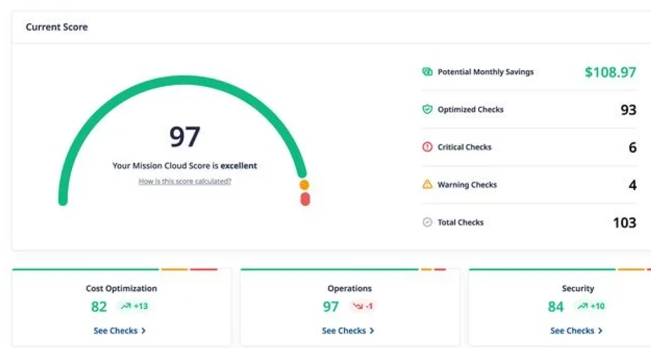This screenshot has height=348, width=651.
Task: Click the upward trend arrow beside +13
Action: [126, 306]
